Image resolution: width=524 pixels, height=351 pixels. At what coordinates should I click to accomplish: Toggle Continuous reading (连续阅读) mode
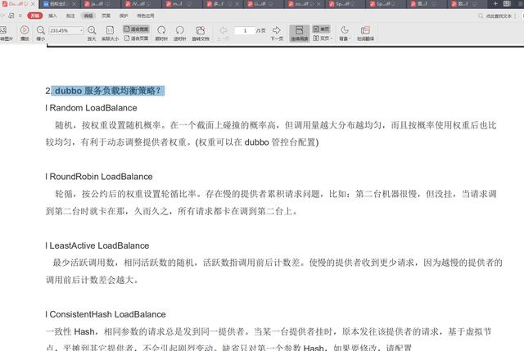(x=300, y=34)
